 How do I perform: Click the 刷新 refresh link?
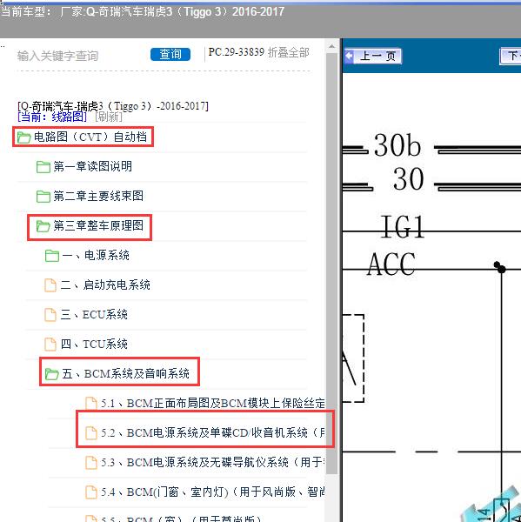point(109,117)
